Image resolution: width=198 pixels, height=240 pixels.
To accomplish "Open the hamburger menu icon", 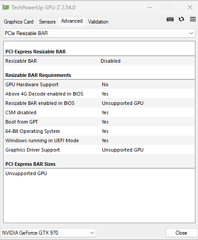I will pos(193,19).
